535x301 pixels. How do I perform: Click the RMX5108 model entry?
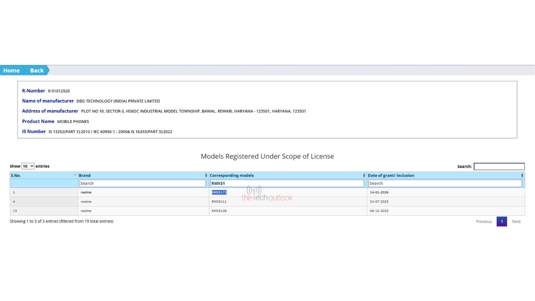tap(219, 211)
